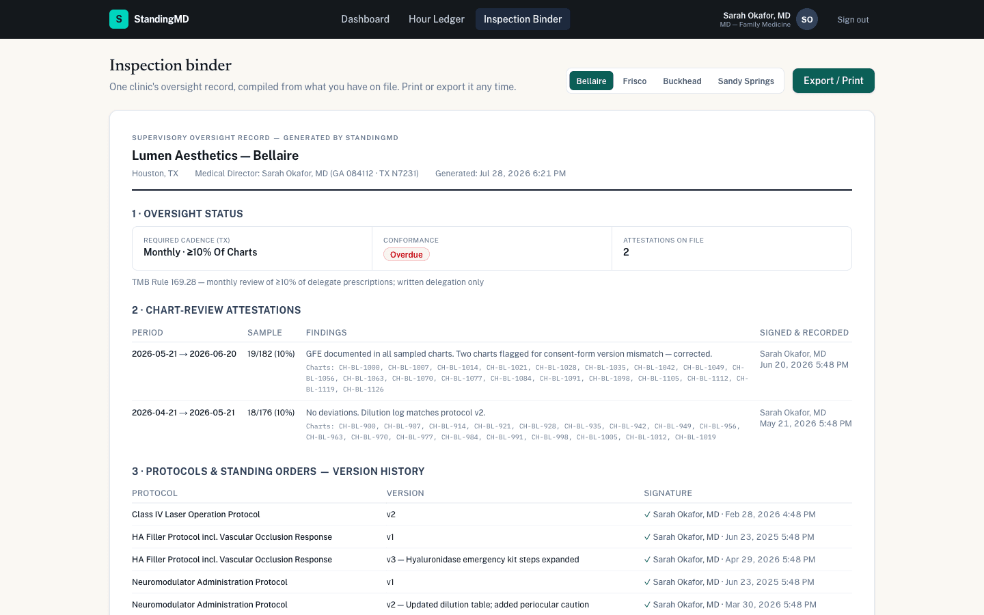Screen dimensions: 984x615
Task: Switch to the Sandy Springs clinic
Action: coord(746,81)
